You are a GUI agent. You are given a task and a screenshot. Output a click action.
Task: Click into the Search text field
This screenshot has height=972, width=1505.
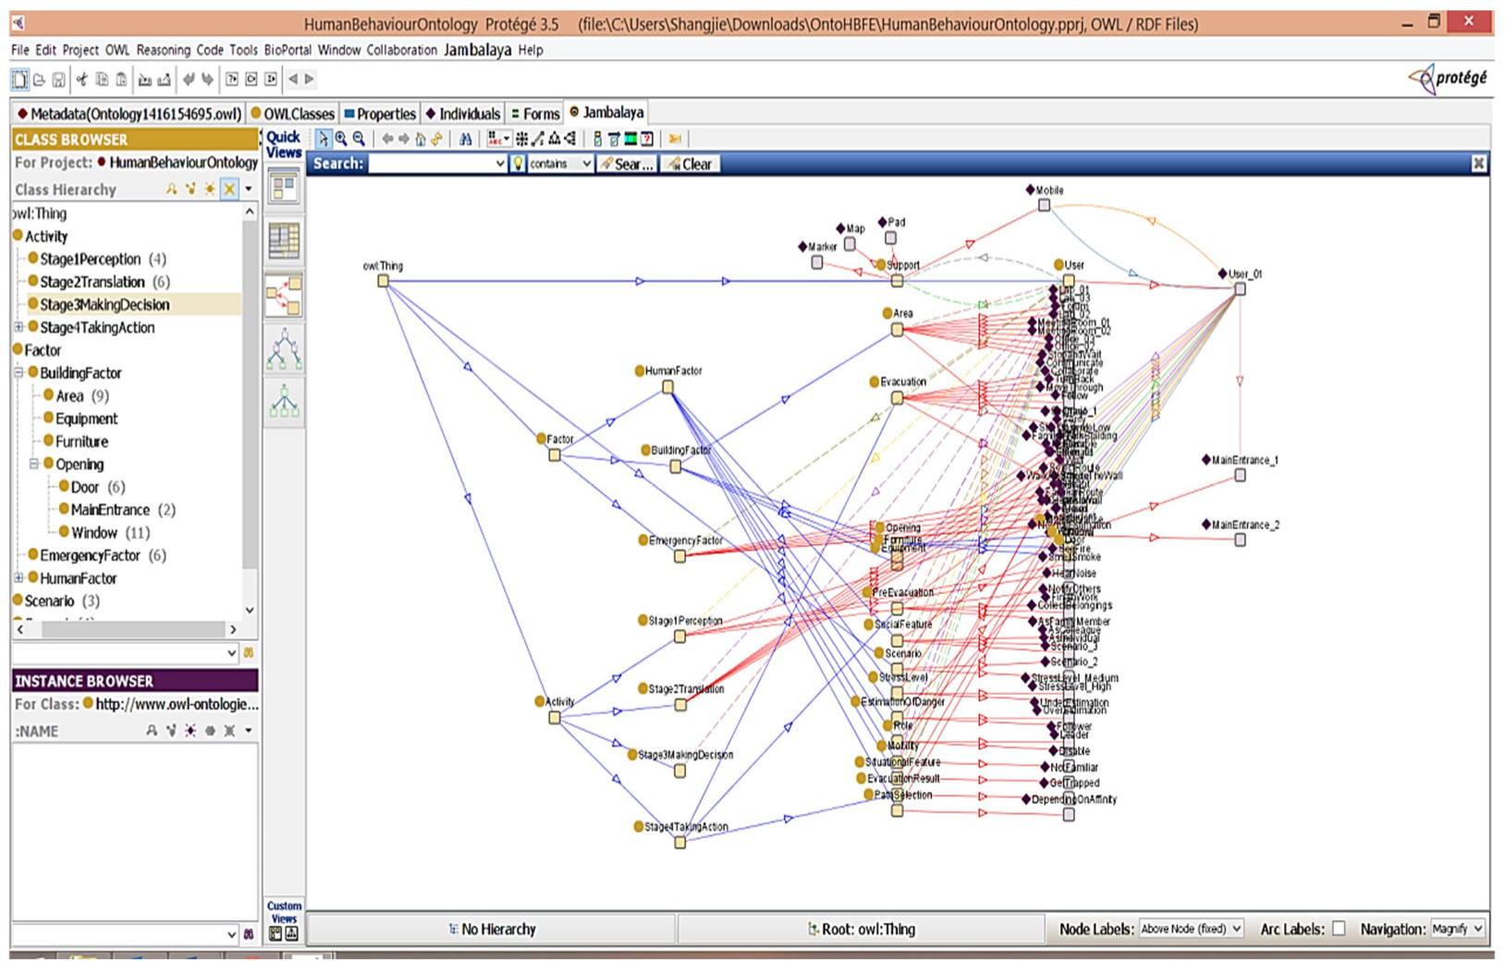[431, 164]
